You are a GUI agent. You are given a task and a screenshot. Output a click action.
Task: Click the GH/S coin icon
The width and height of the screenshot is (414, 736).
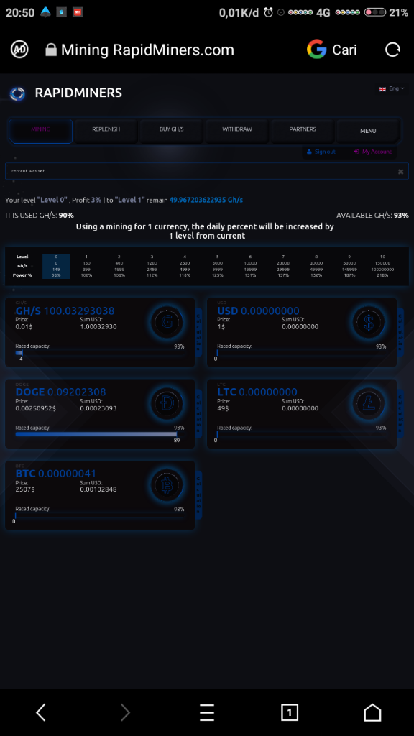167,322
